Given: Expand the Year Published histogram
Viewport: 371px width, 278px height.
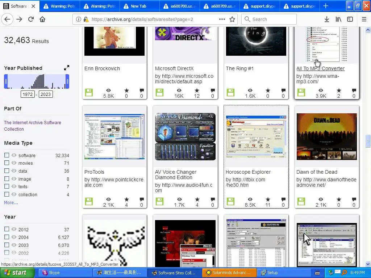Looking at the screenshot, I should 67,68.
